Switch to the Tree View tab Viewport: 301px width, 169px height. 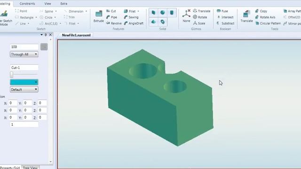click(x=30, y=167)
